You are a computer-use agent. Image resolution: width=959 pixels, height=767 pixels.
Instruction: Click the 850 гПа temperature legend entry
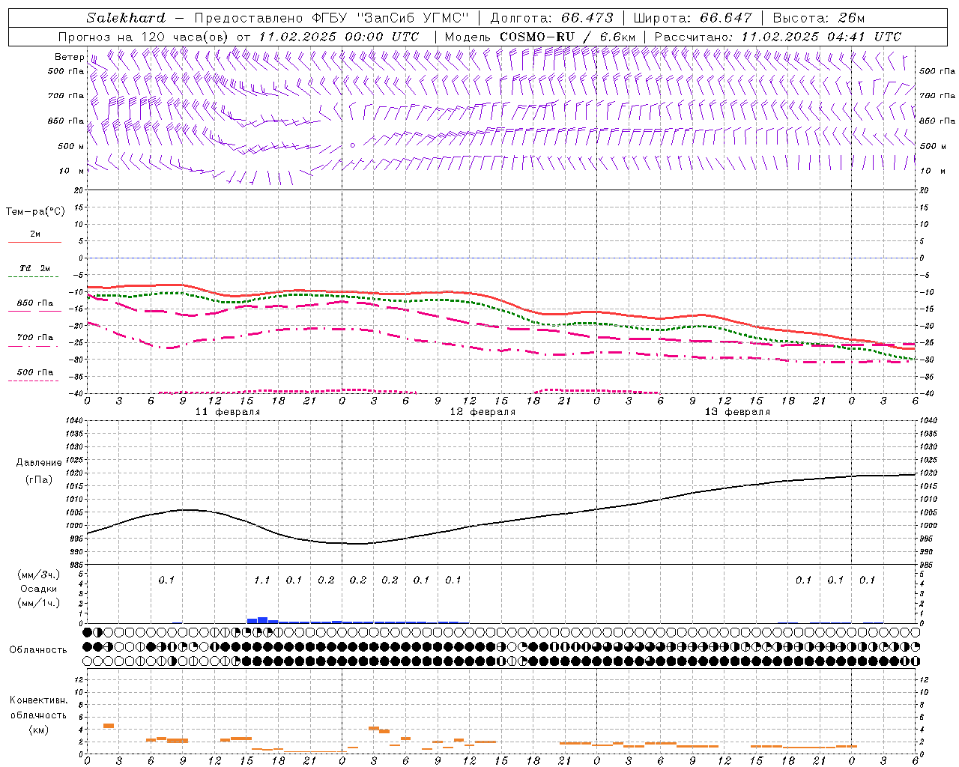[x=34, y=304]
